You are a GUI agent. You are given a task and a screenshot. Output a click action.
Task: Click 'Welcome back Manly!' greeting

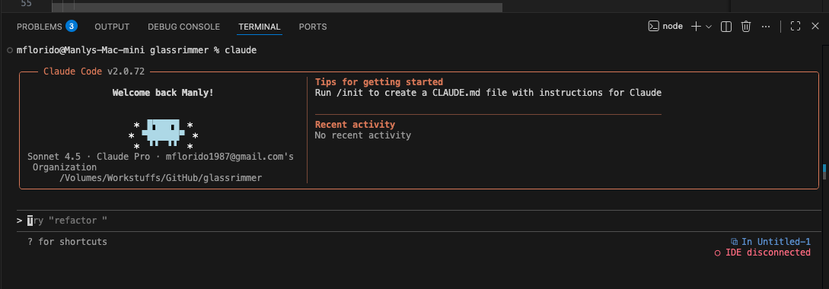(163, 93)
